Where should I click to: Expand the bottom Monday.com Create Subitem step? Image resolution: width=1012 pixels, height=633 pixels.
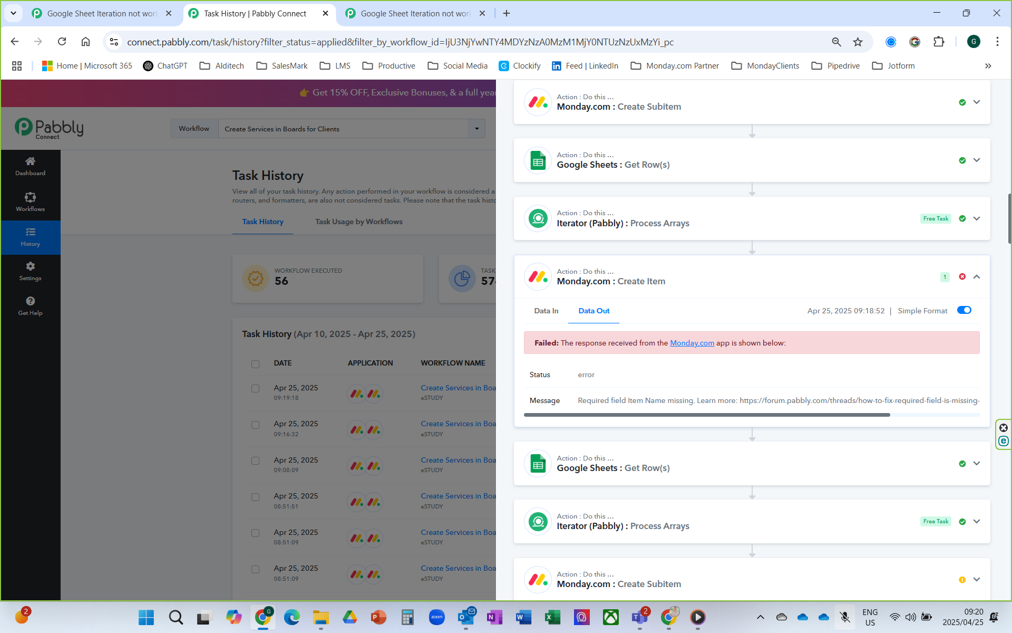pyautogui.click(x=977, y=580)
